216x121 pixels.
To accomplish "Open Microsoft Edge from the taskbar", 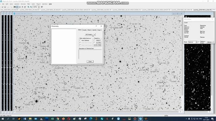I will point(91,119).
